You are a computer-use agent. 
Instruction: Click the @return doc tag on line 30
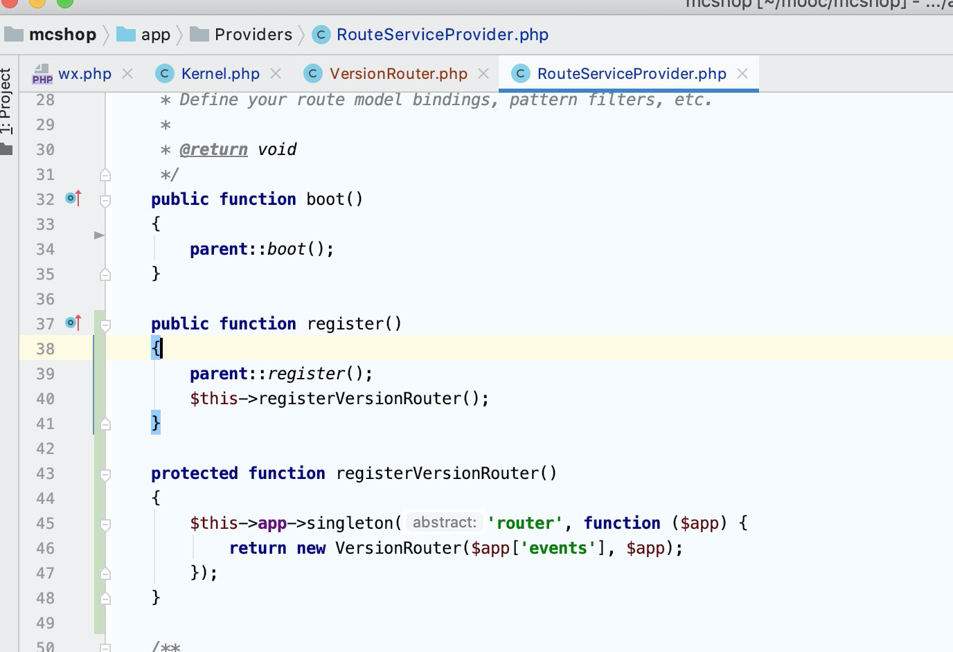point(213,150)
